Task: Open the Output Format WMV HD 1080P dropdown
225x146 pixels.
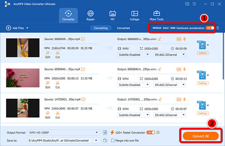Action: pos(64,132)
